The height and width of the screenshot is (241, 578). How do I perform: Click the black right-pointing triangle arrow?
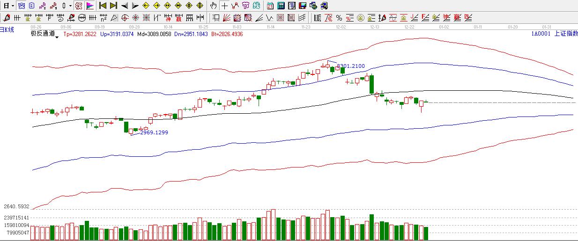coord(135,6)
